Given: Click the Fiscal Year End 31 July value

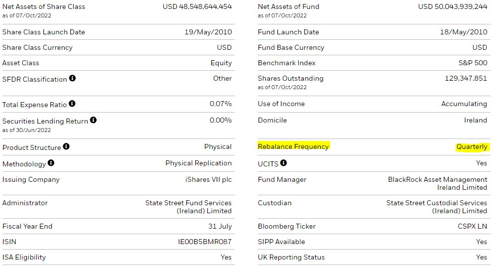Looking at the screenshot, I should coord(220,226).
